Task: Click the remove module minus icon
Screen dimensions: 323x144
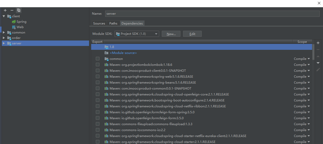Action: tap(12, 10)
